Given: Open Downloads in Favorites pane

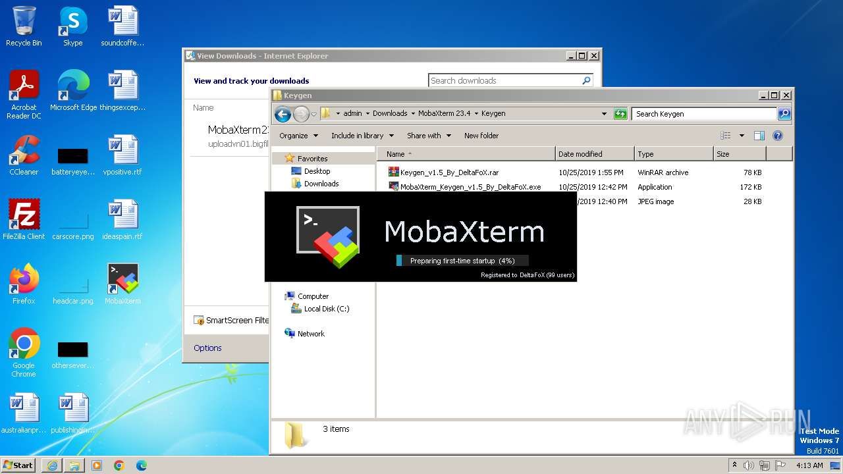Looking at the screenshot, I should [x=321, y=184].
